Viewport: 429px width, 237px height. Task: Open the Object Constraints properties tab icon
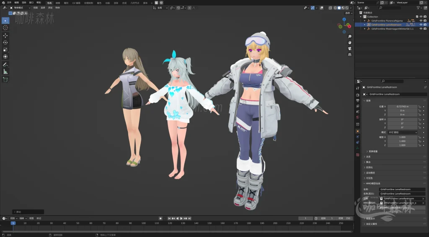coord(358,142)
